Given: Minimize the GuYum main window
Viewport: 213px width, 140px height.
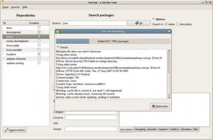Looking at the screenshot, I should tap(203, 2).
